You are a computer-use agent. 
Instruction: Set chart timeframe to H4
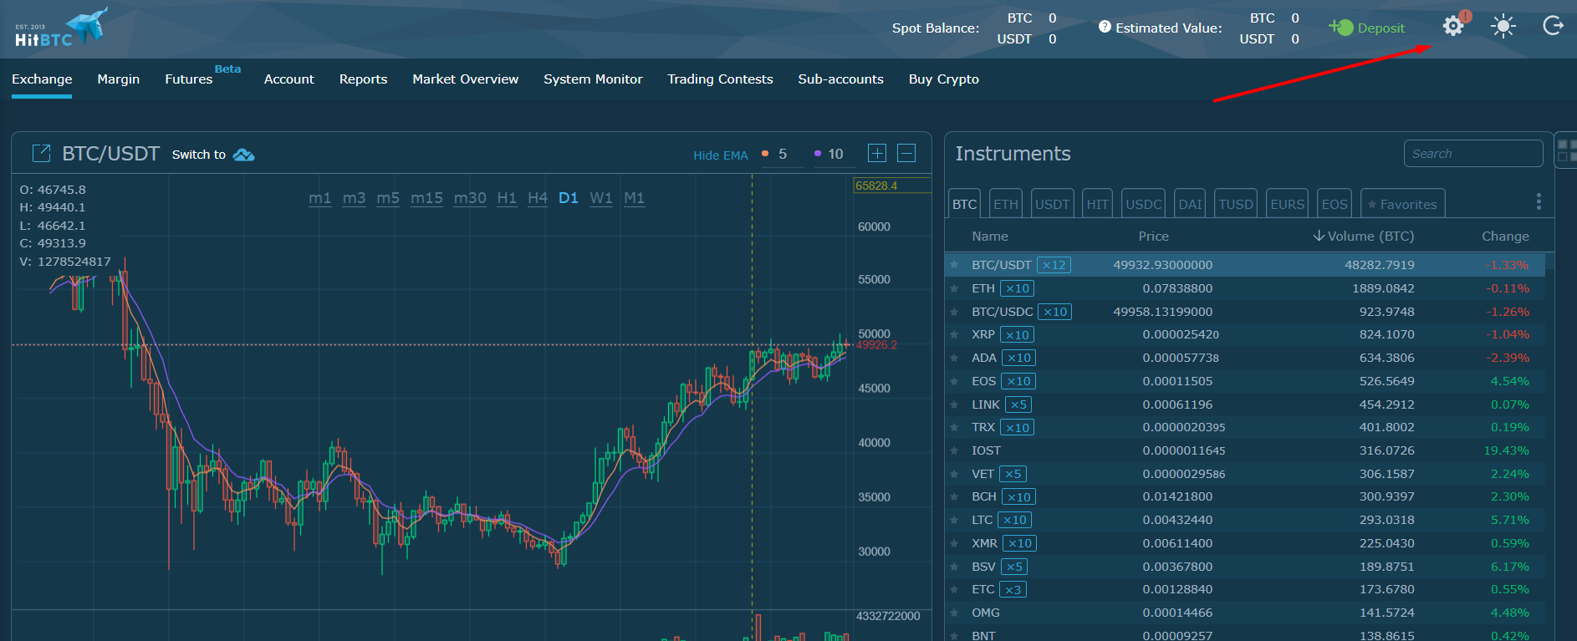tap(537, 198)
